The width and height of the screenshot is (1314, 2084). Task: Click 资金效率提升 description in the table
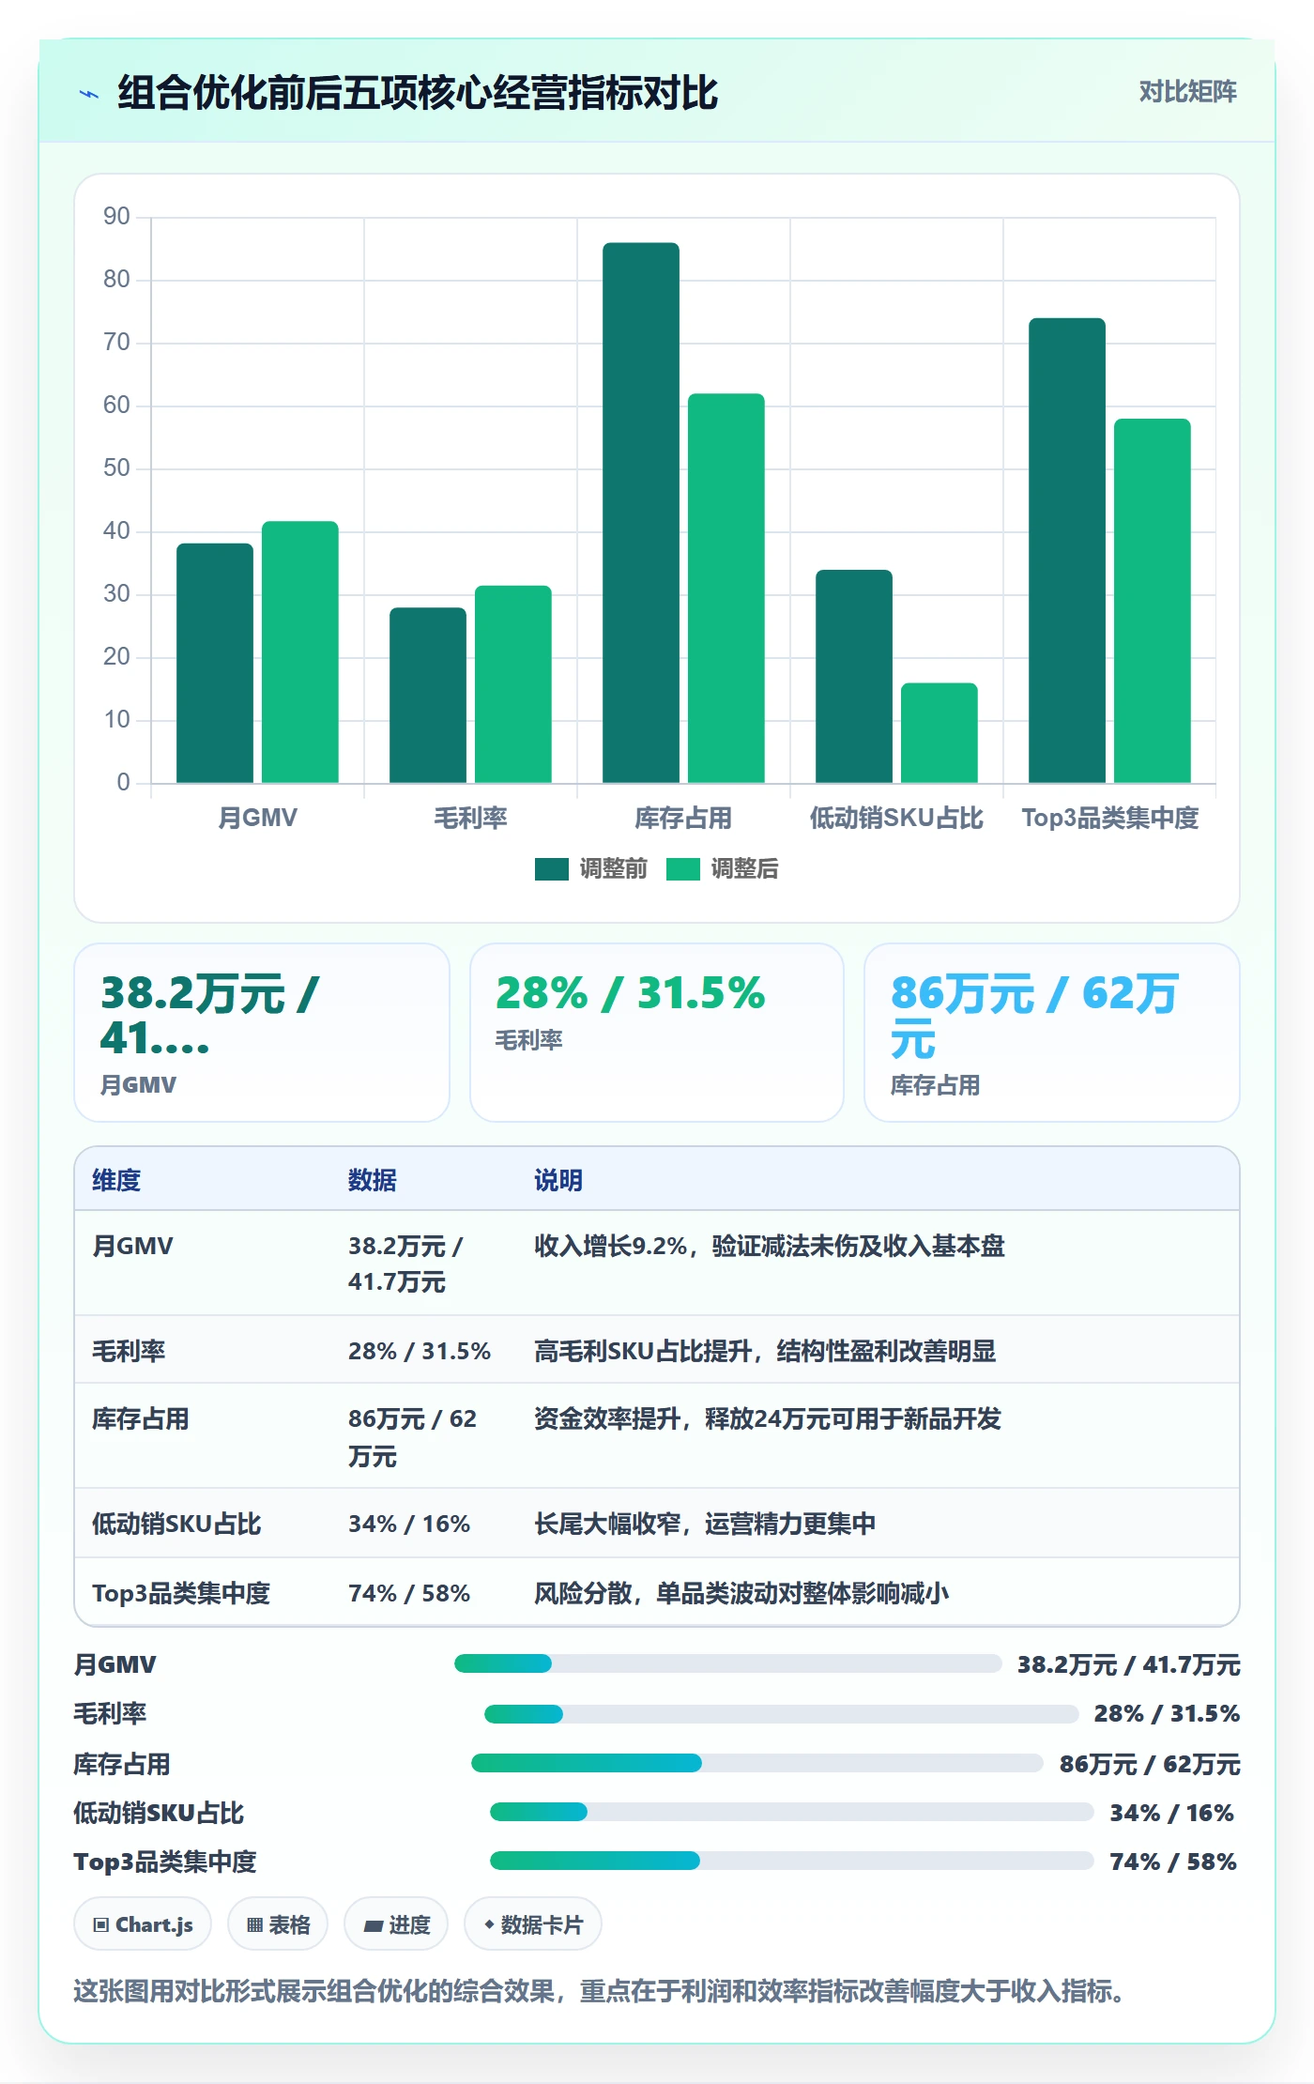coord(768,1418)
